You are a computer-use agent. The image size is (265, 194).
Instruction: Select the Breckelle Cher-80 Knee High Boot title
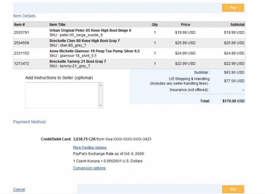[85, 41]
